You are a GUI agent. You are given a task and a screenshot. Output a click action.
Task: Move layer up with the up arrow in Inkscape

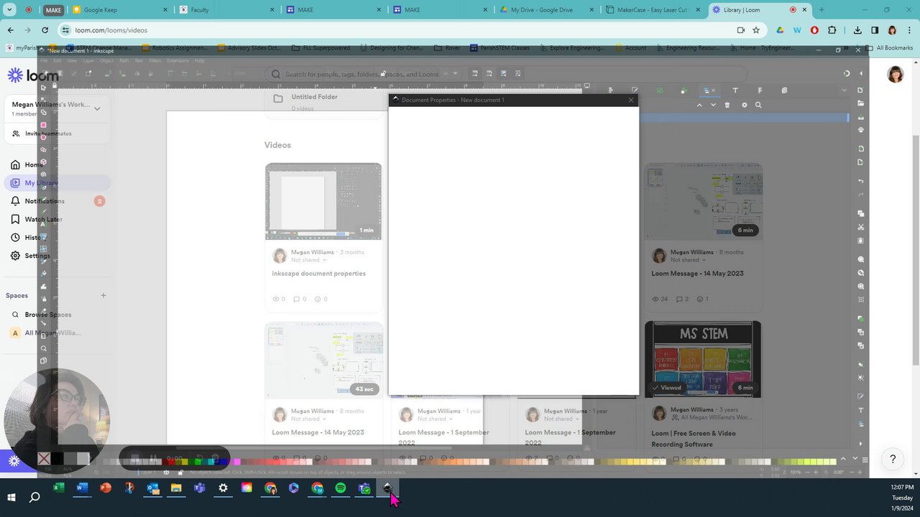point(699,105)
